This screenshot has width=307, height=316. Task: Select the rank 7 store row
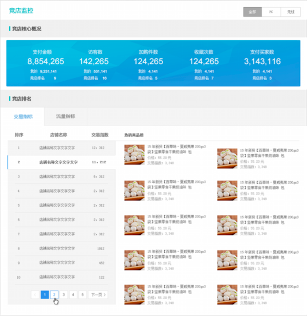pos(61,234)
